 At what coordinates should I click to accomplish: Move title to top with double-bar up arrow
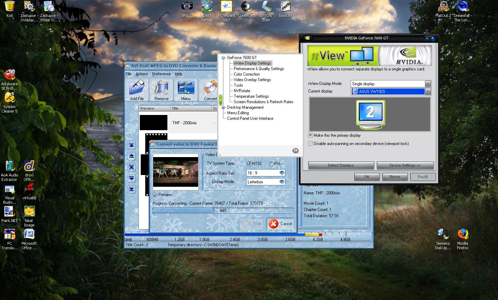[131, 145]
